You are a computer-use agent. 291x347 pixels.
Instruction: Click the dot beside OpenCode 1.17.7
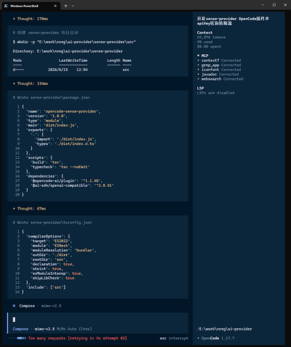coord(198,338)
